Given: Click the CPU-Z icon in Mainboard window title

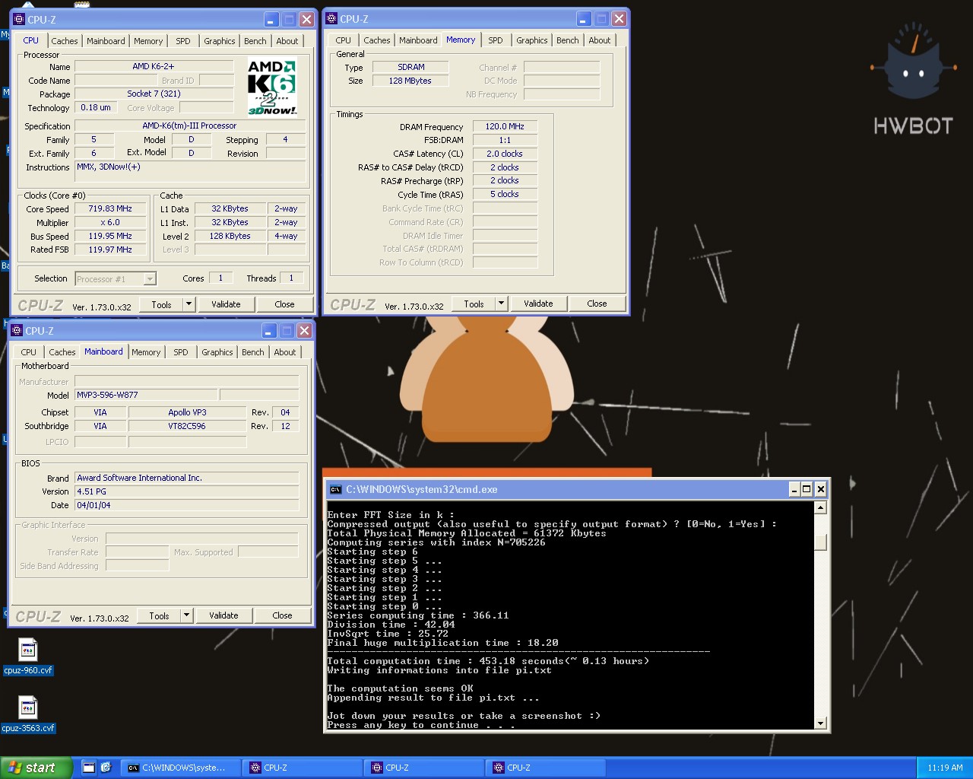Looking at the screenshot, I should (x=17, y=331).
